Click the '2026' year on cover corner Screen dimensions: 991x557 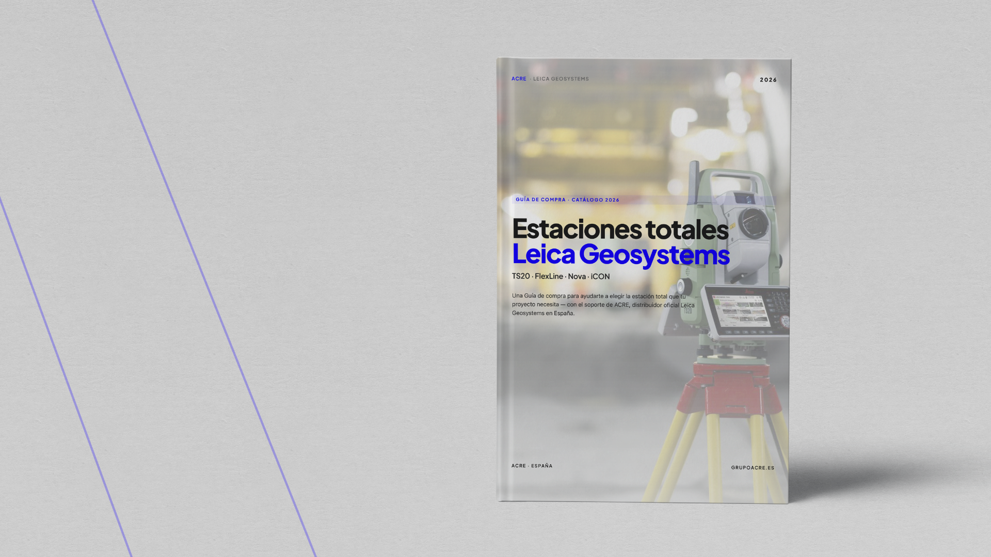[768, 80]
